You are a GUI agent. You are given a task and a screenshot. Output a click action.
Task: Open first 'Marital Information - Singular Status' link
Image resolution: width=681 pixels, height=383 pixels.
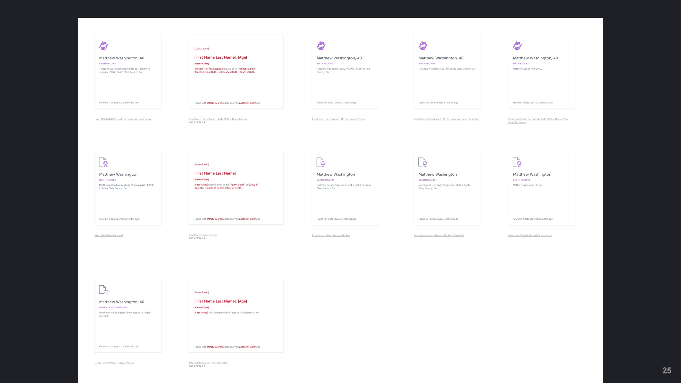click(114, 363)
